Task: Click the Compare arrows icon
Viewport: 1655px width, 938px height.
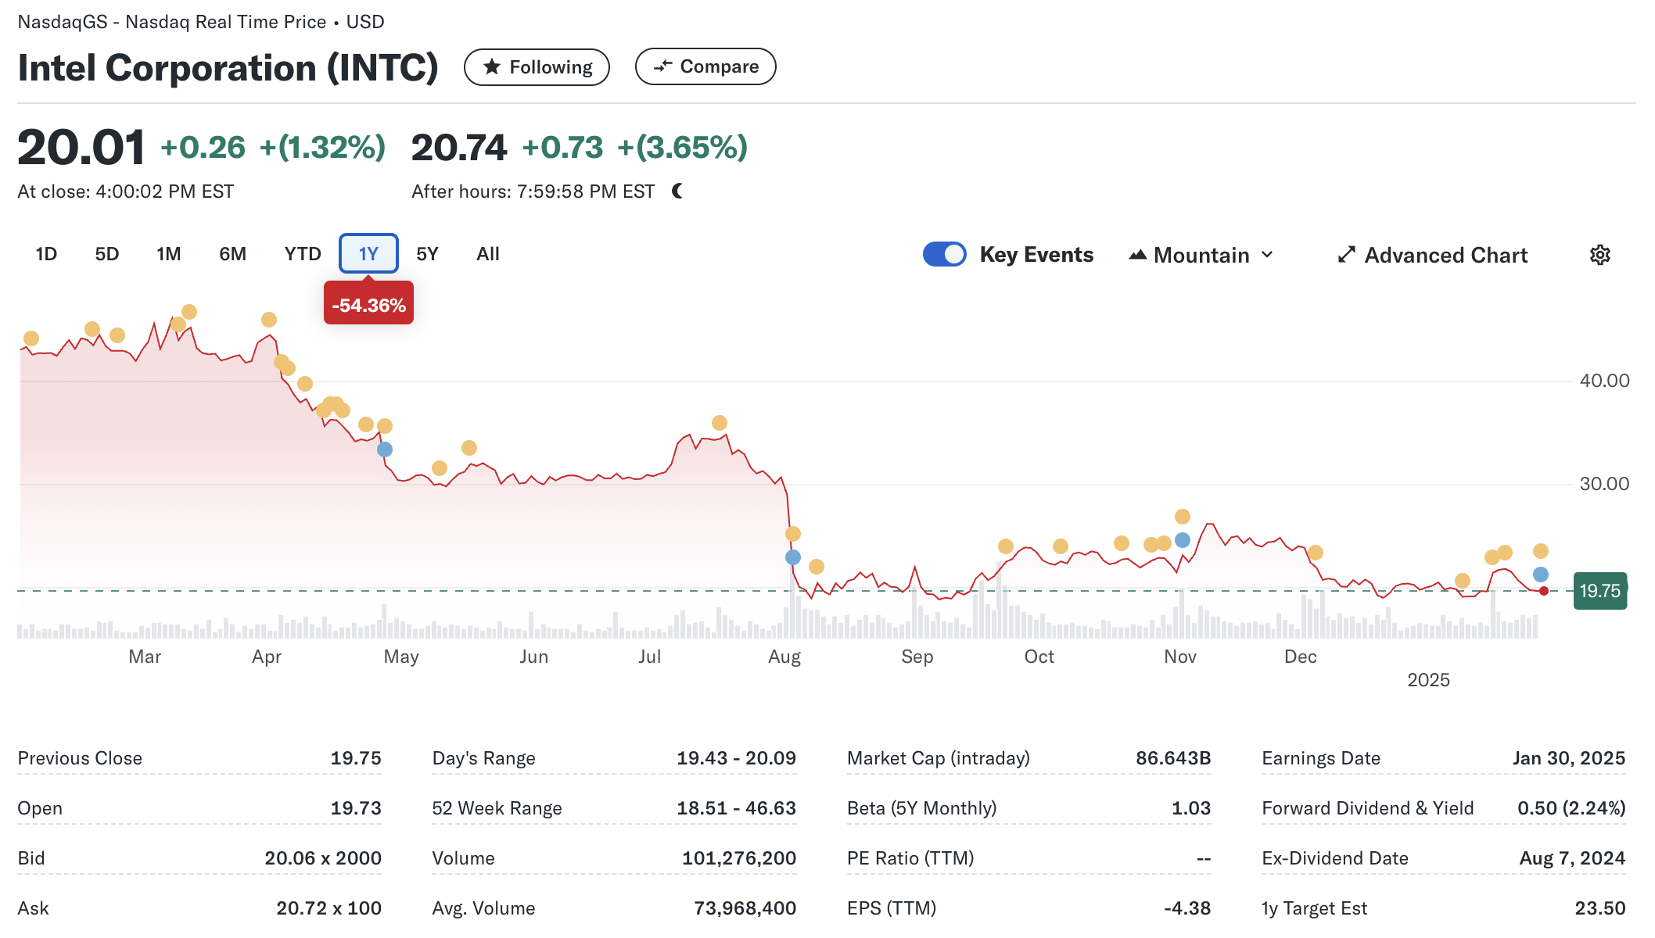Action: point(662,66)
